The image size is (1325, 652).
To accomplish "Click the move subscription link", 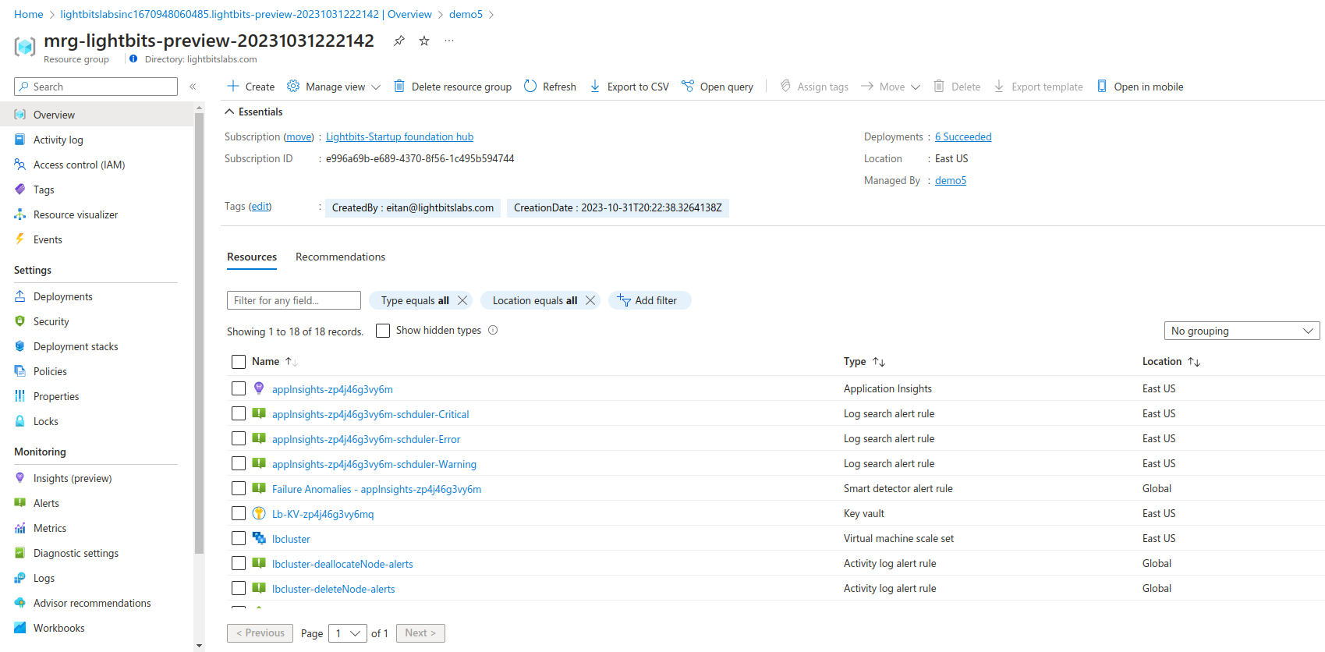I will pyautogui.click(x=299, y=136).
